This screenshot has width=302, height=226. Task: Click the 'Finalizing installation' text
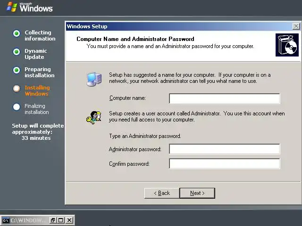(x=37, y=109)
